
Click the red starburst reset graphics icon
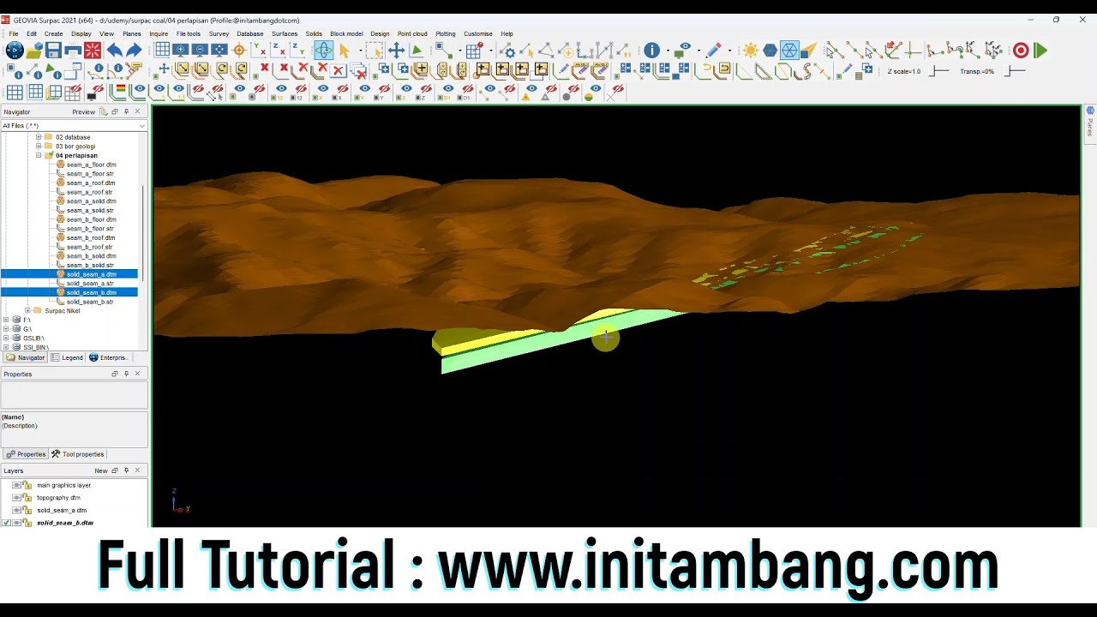(x=93, y=51)
